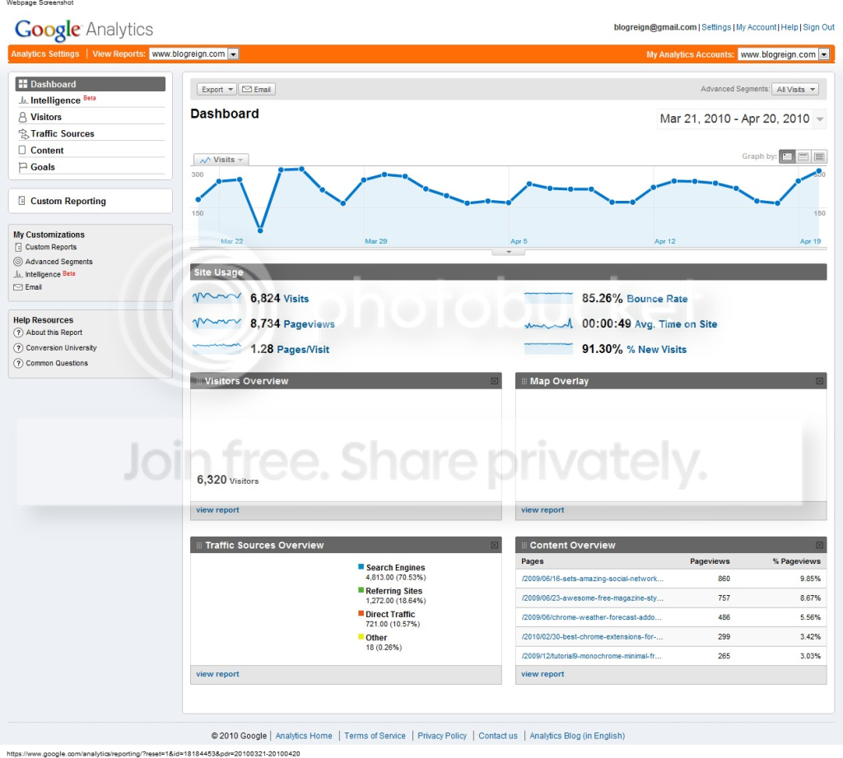
Task: Close the Map Overlay widget
Action: (819, 381)
